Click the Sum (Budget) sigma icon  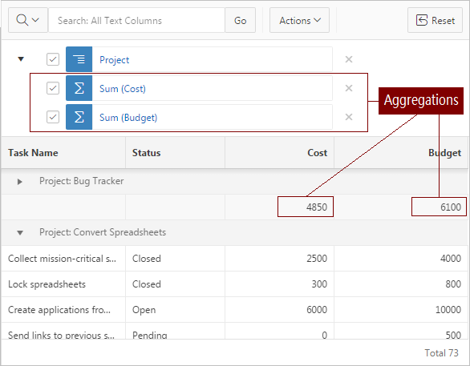click(79, 117)
